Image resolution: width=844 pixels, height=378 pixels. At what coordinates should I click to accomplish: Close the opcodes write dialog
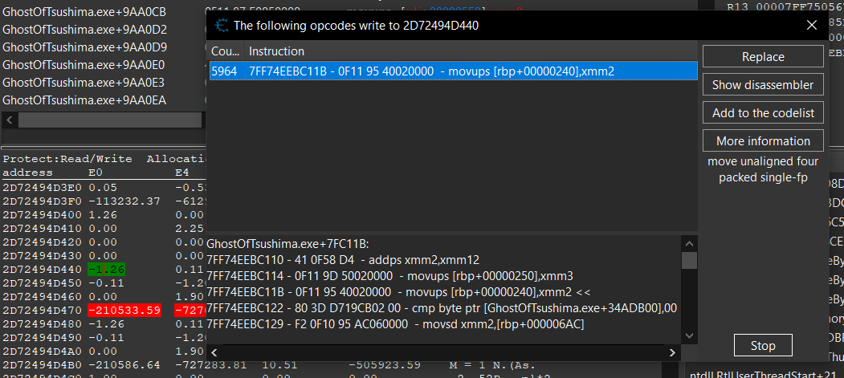(x=812, y=25)
